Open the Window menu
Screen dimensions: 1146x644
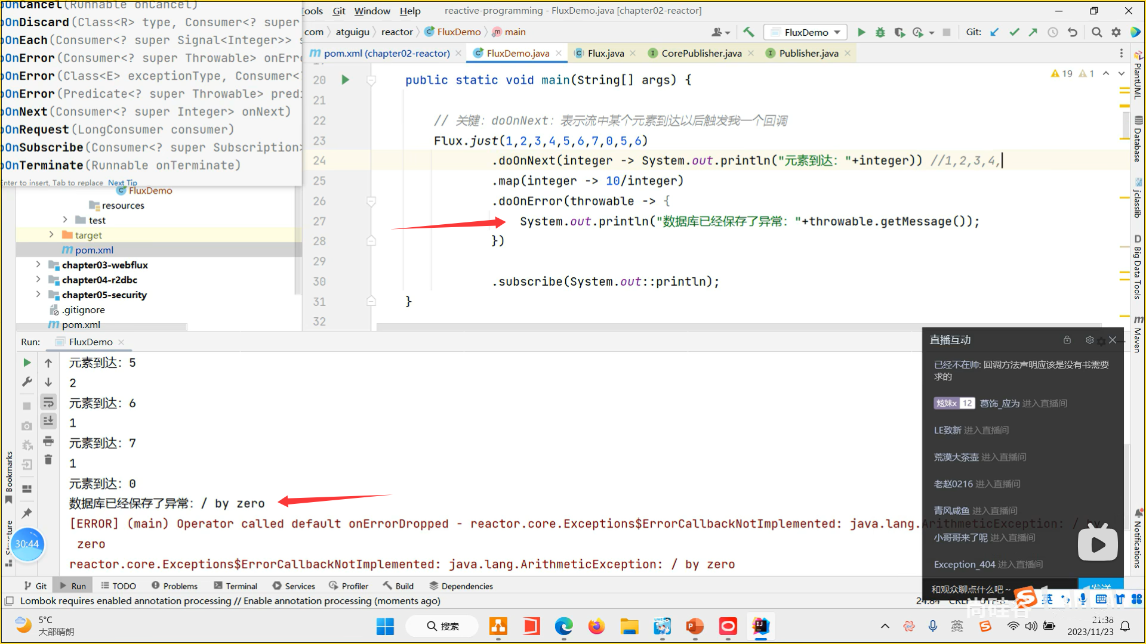(x=372, y=11)
